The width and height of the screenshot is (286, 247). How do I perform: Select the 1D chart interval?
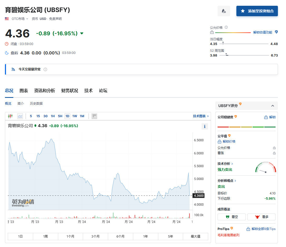pyautogui.click(x=67, y=116)
